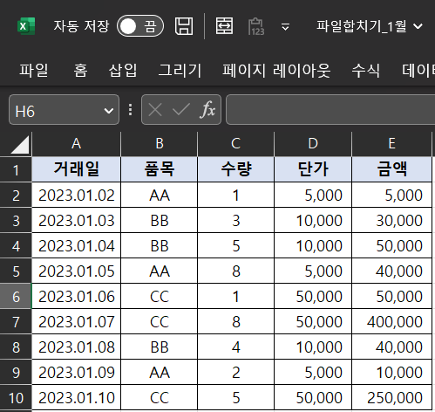435x412 pixels.
Task: Click inside the formula bar input
Action: click(x=330, y=110)
